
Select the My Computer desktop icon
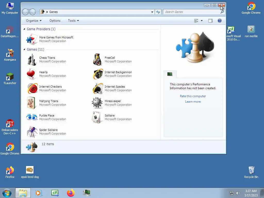(x=10, y=8)
